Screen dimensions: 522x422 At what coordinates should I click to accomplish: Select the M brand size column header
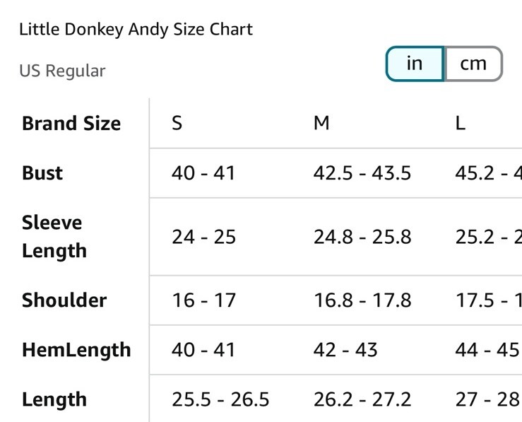[321, 123]
